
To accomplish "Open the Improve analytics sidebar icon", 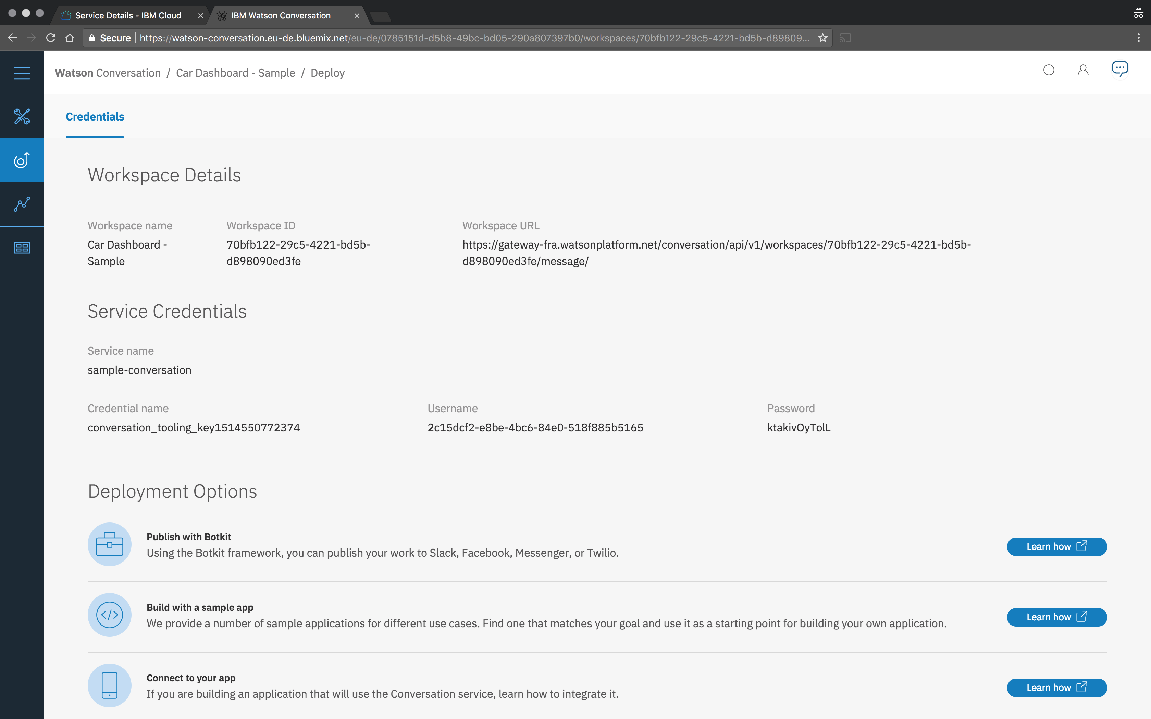I will (22, 204).
